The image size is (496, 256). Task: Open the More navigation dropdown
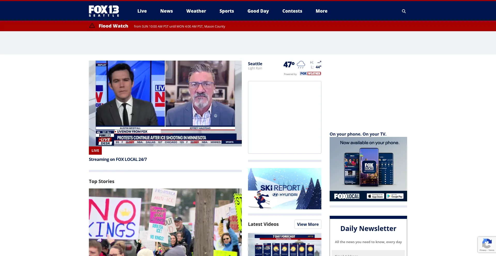coord(321,11)
